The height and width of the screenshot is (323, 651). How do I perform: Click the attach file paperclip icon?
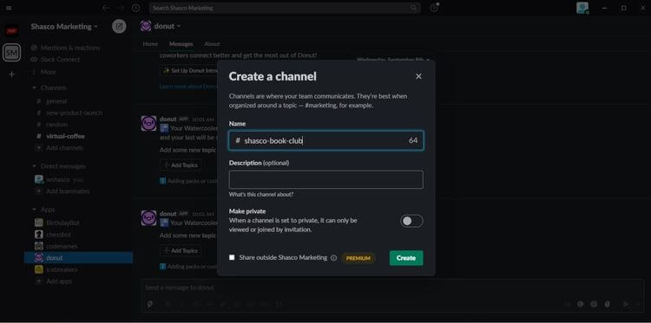pos(608,304)
